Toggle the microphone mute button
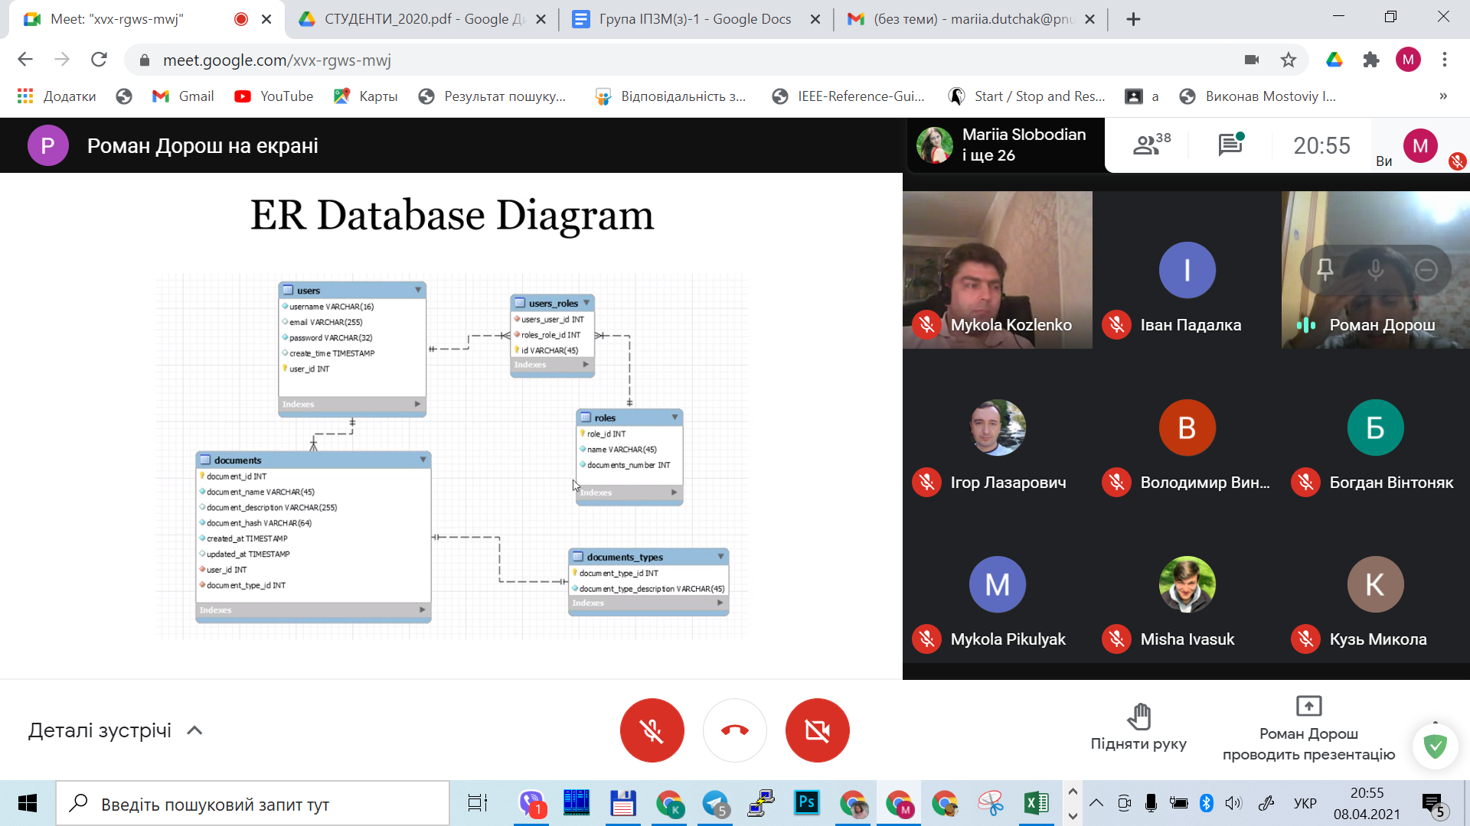This screenshot has width=1470, height=826. [x=652, y=730]
